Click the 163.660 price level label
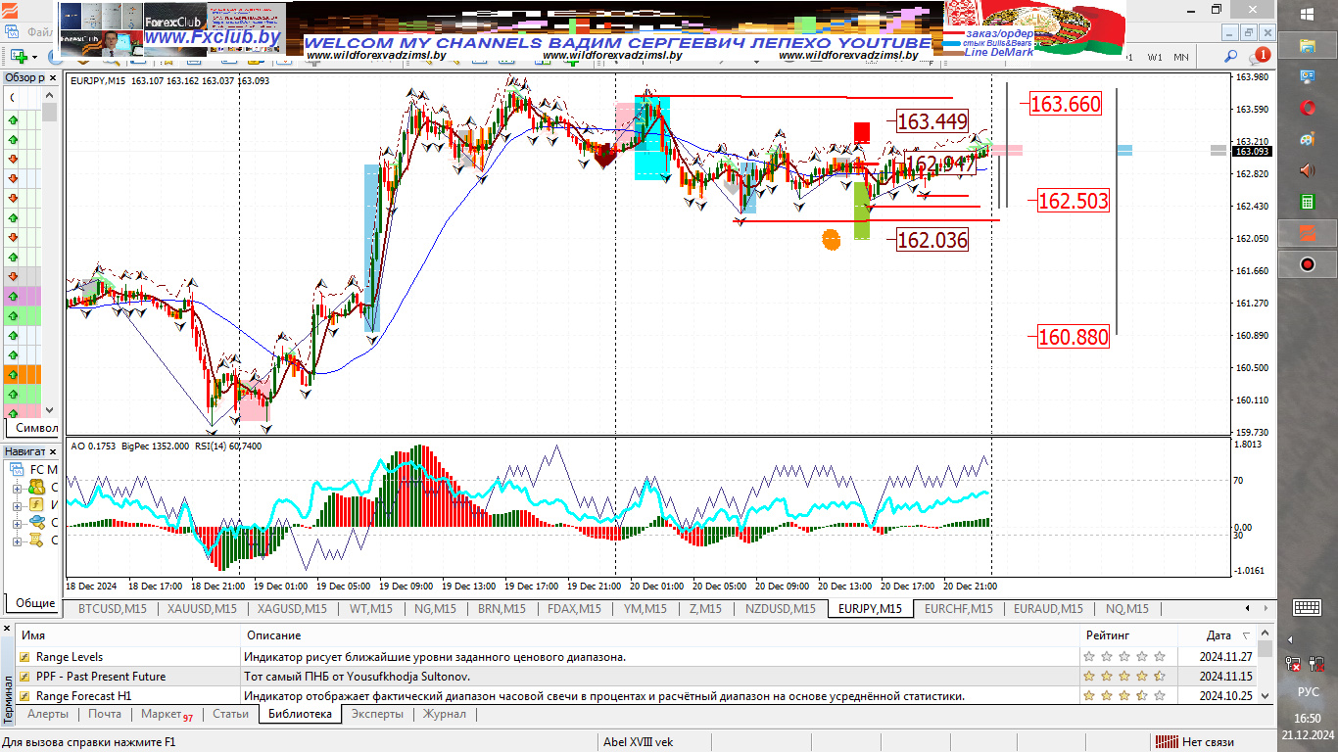The image size is (1338, 752). [x=1066, y=104]
